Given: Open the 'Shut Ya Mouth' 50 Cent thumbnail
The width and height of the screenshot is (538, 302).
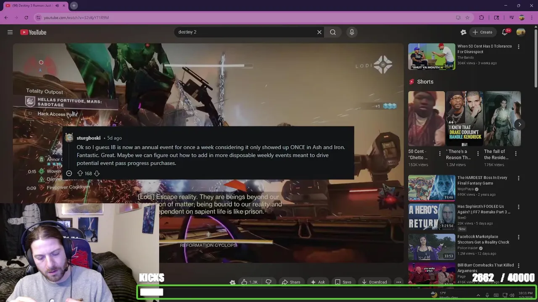Looking at the screenshot, I should pos(432,57).
